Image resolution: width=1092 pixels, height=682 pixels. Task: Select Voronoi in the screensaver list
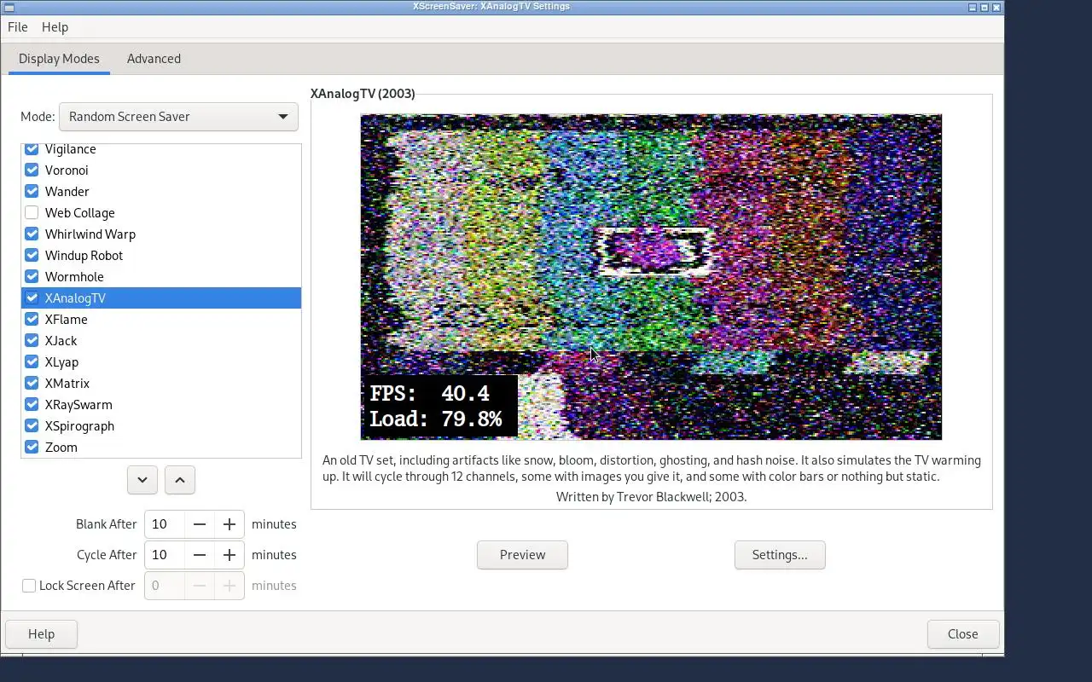161,170
